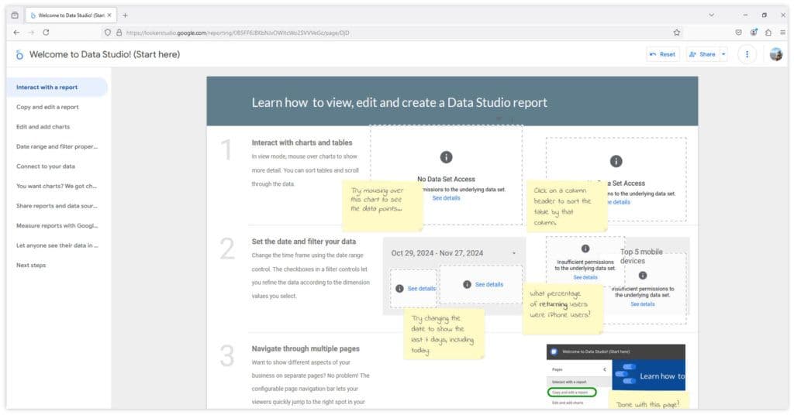794x415 pixels.
Task: Close the Welcome to Data Studio browser tab
Action: pos(109,15)
